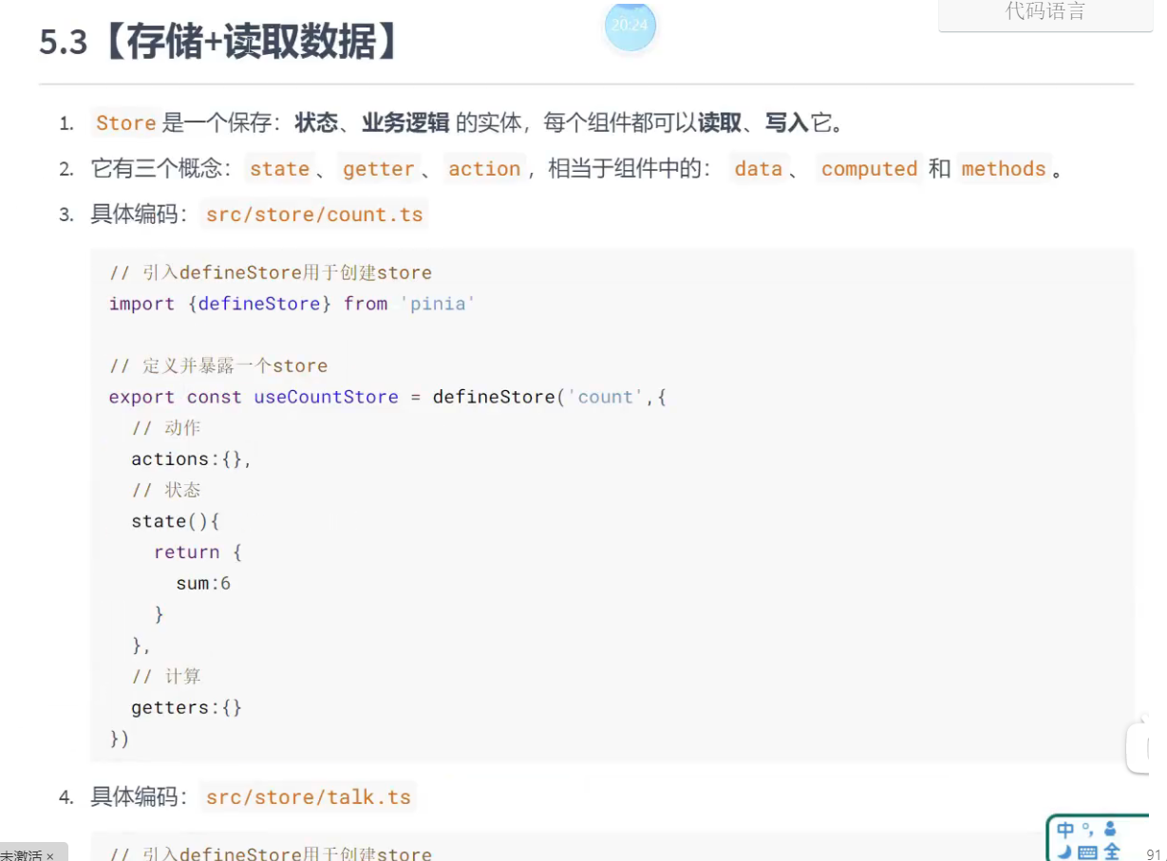Toggle the IME punctuation mode icon
This screenshot has width=1167, height=861.
pyautogui.click(x=1087, y=830)
